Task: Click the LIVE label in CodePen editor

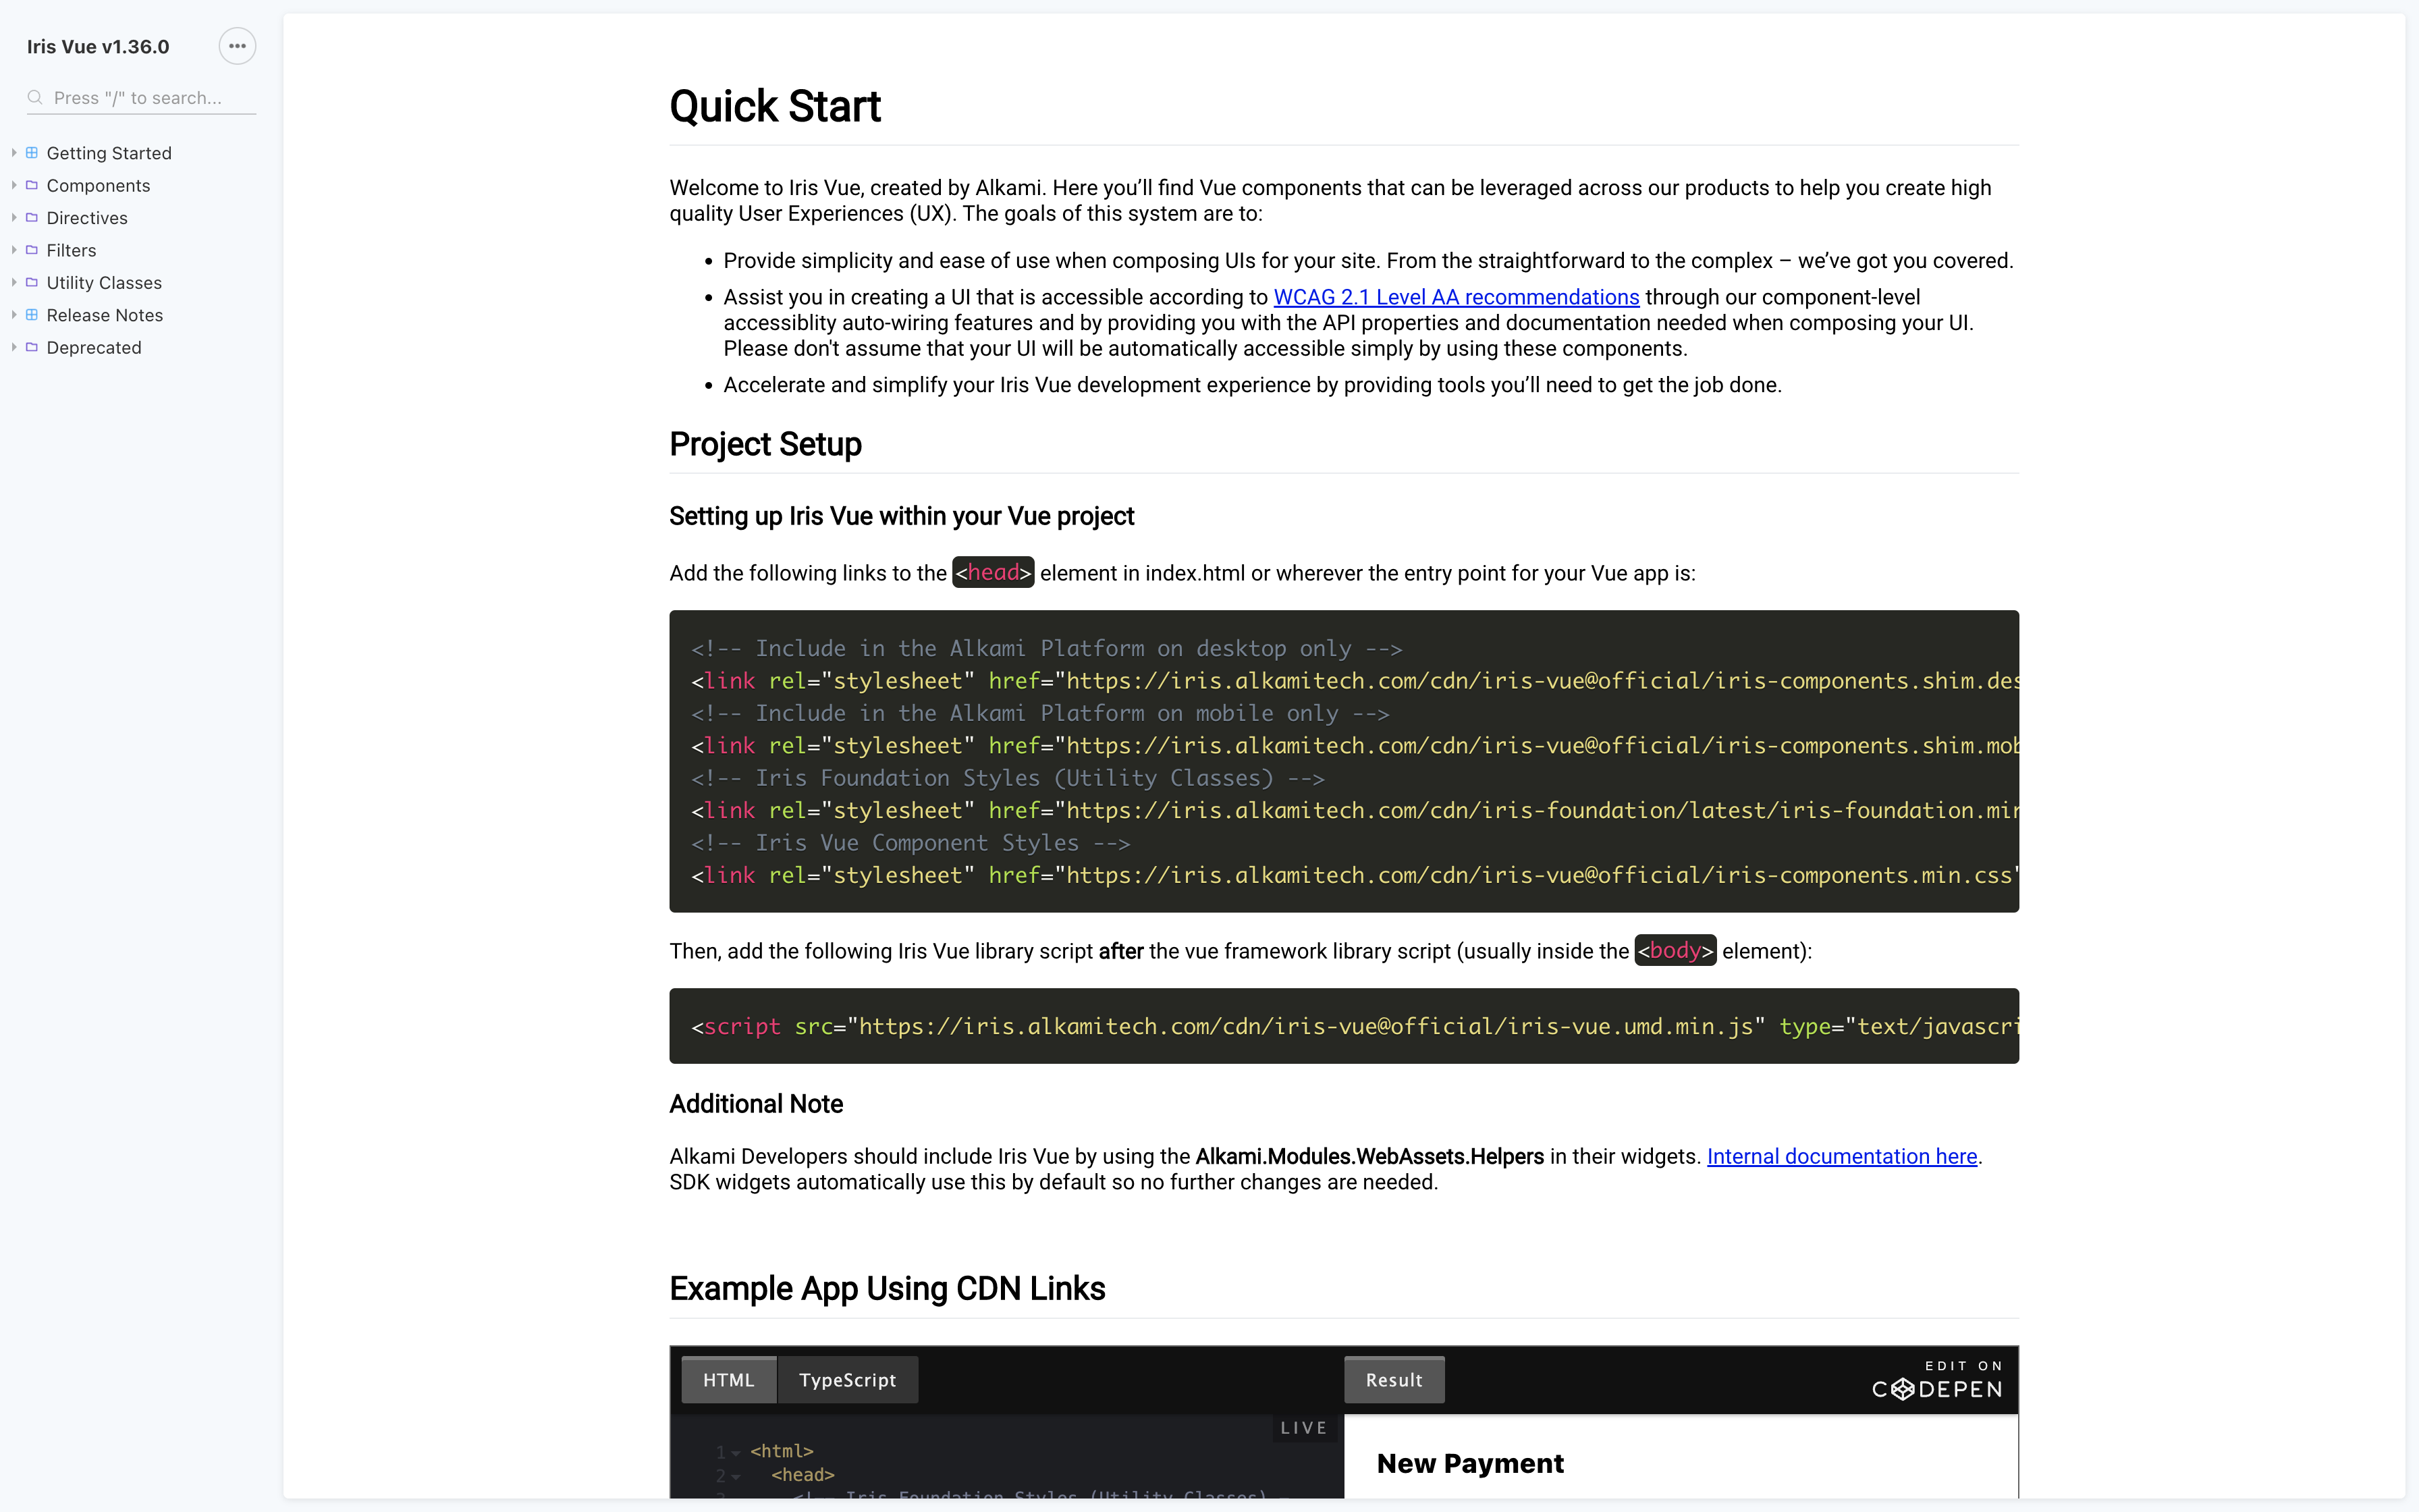Action: (x=1305, y=1428)
